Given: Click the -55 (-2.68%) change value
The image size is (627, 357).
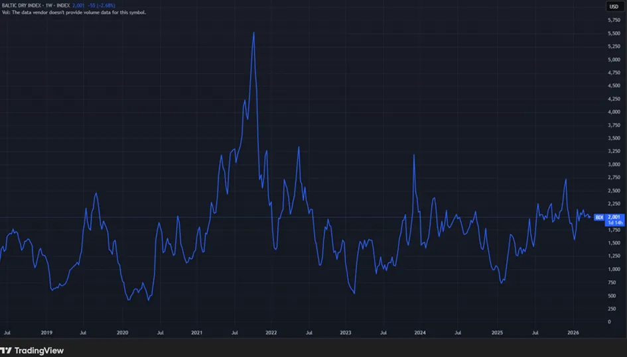Looking at the screenshot, I should click(101, 5).
